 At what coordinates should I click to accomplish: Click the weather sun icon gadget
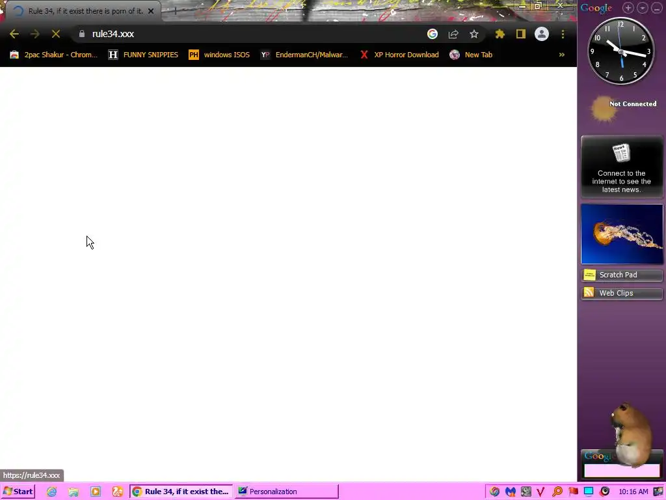point(602,109)
